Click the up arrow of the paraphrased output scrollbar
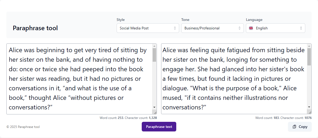The image size is (318, 138). click(309, 46)
